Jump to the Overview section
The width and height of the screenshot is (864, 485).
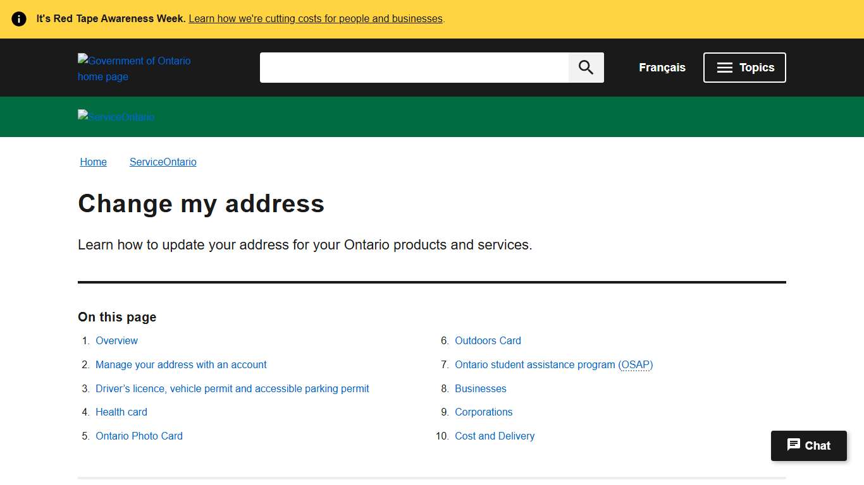tap(116, 340)
